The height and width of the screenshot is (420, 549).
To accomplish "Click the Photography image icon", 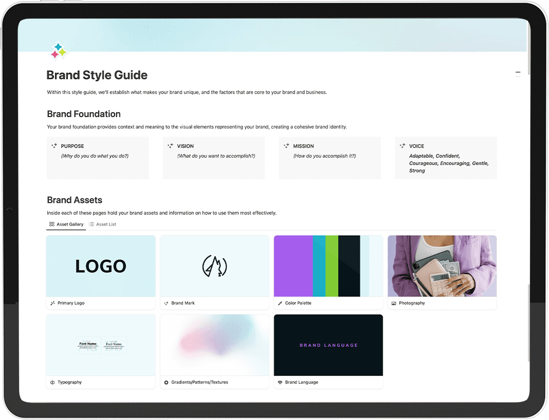I will [394, 303].
